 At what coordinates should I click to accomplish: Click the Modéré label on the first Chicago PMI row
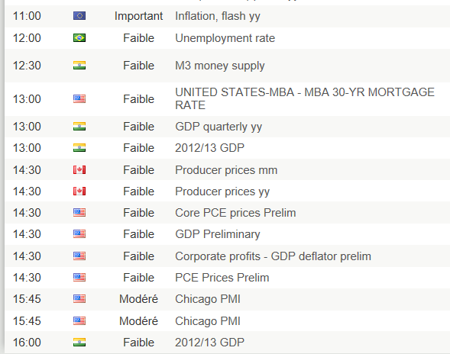[138, 299]
